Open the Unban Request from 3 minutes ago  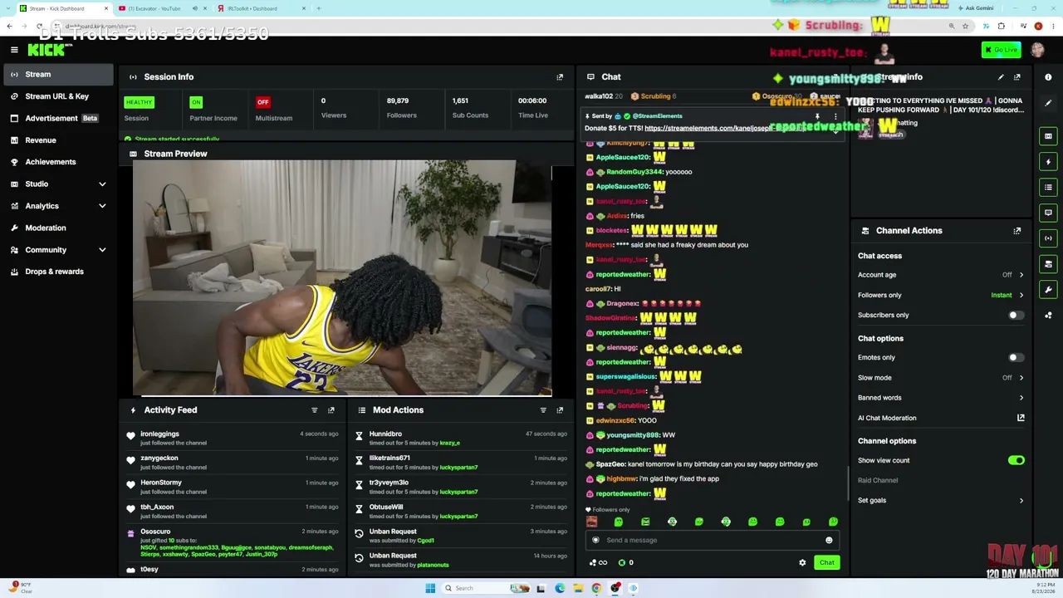460,536
